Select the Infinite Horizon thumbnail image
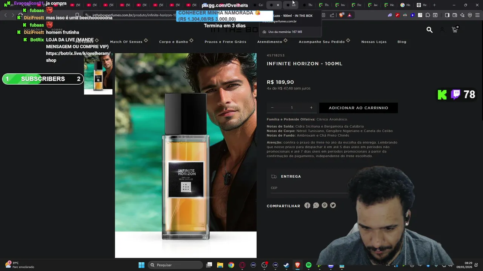 [x=98, y=74]
